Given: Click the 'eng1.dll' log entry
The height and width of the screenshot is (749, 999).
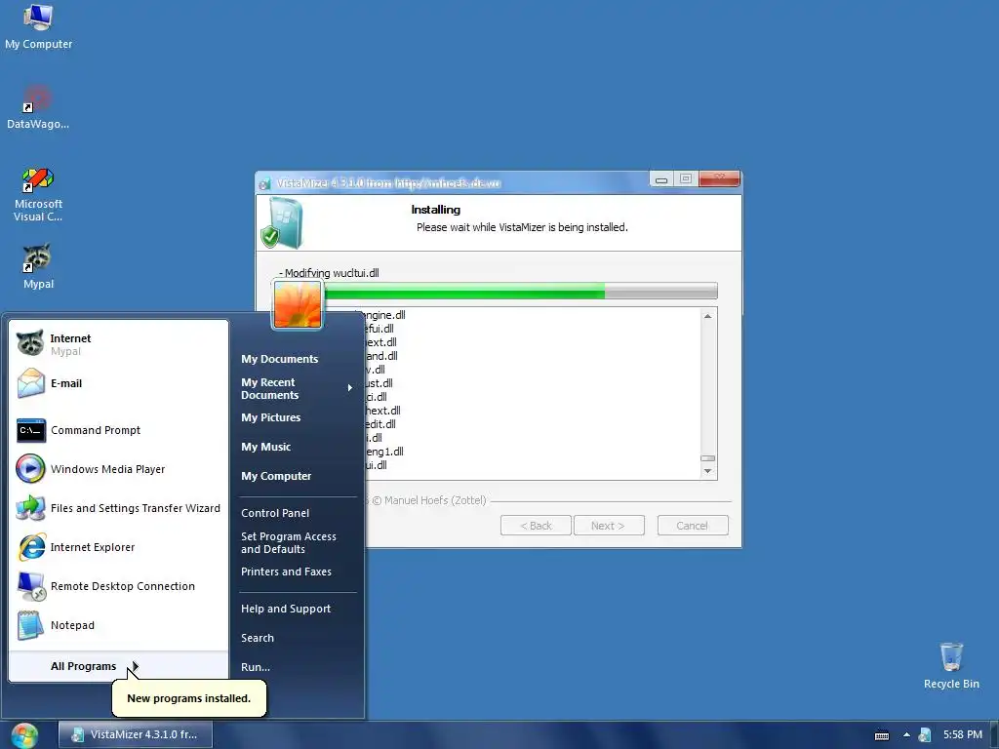Looking at the screenshot, I should pyautogui.click(x=384, y=452).
